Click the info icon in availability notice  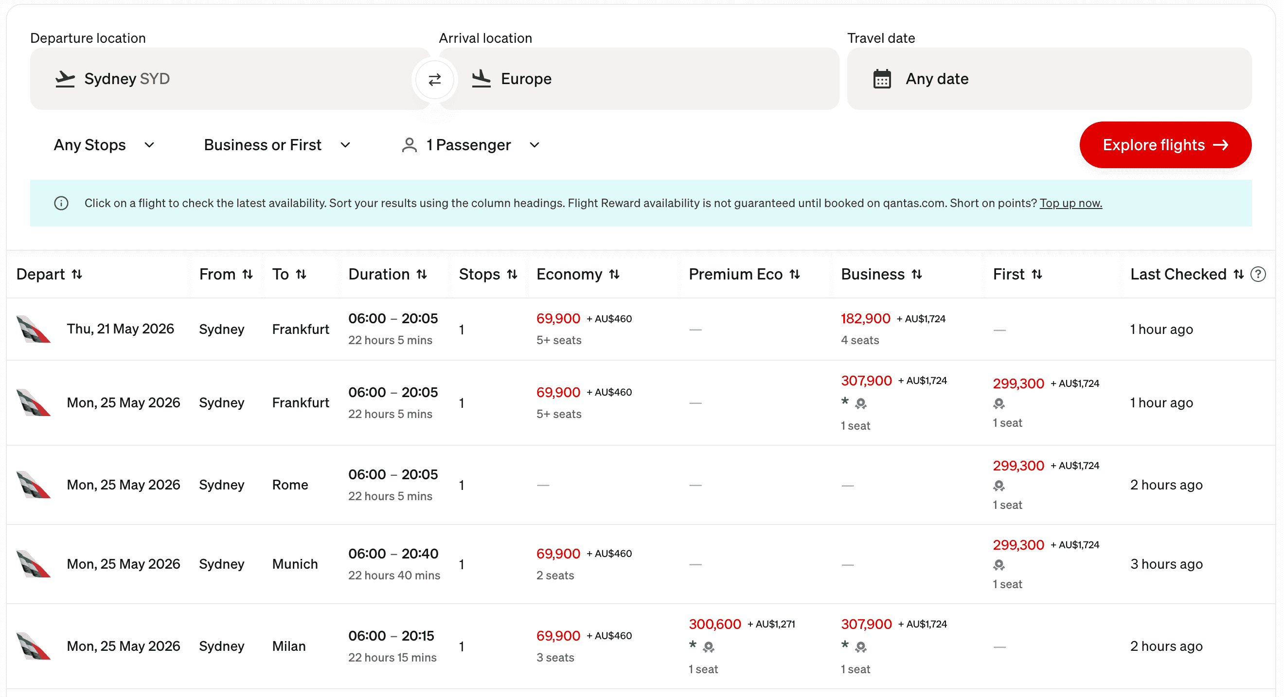[61, 203]
